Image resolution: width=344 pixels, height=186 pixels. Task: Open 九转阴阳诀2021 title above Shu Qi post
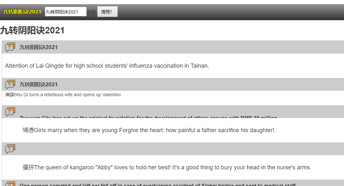point(39,85)
